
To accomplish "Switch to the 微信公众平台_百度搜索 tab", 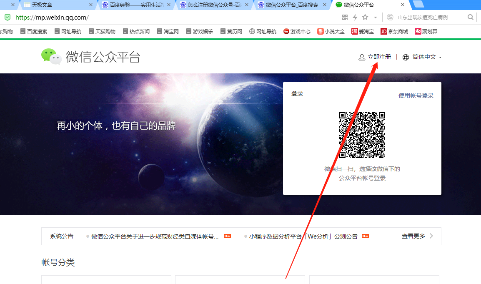I will pos(292,5).
